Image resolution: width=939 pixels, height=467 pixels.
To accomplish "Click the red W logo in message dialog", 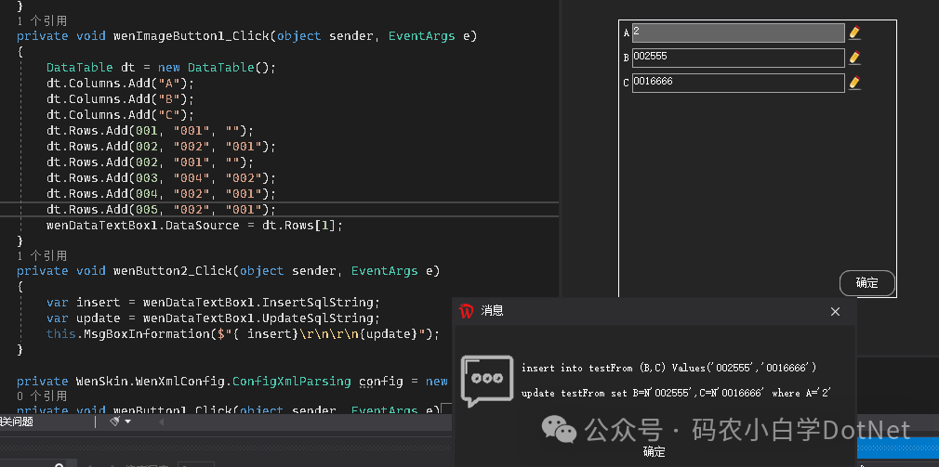I will pyautogui.click(x=467, y=311).
